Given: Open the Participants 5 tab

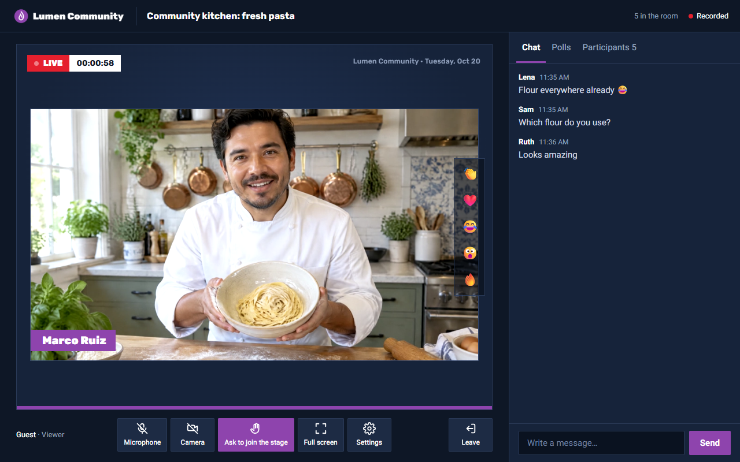Looking at the screenshot, I should pyautogui.click(x=609, y=47).
